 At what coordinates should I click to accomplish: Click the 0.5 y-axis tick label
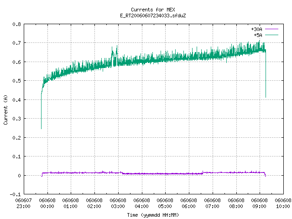(x=16, y=81)
